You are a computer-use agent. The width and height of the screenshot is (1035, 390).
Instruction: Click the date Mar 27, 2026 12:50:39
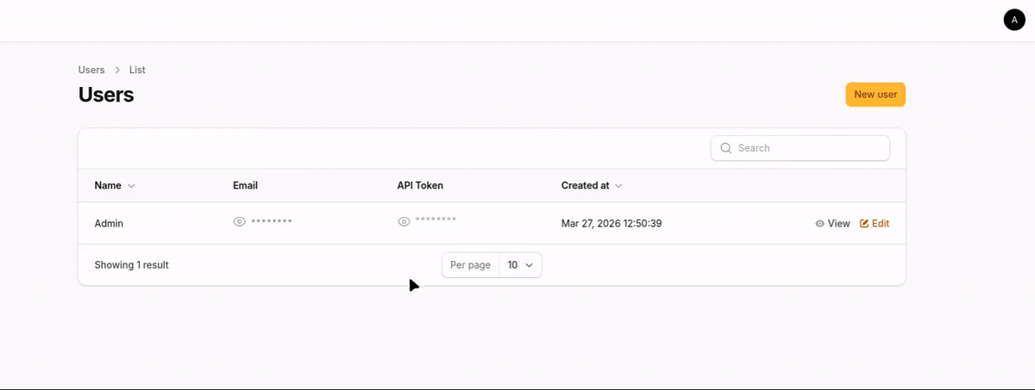click(612, 223)
